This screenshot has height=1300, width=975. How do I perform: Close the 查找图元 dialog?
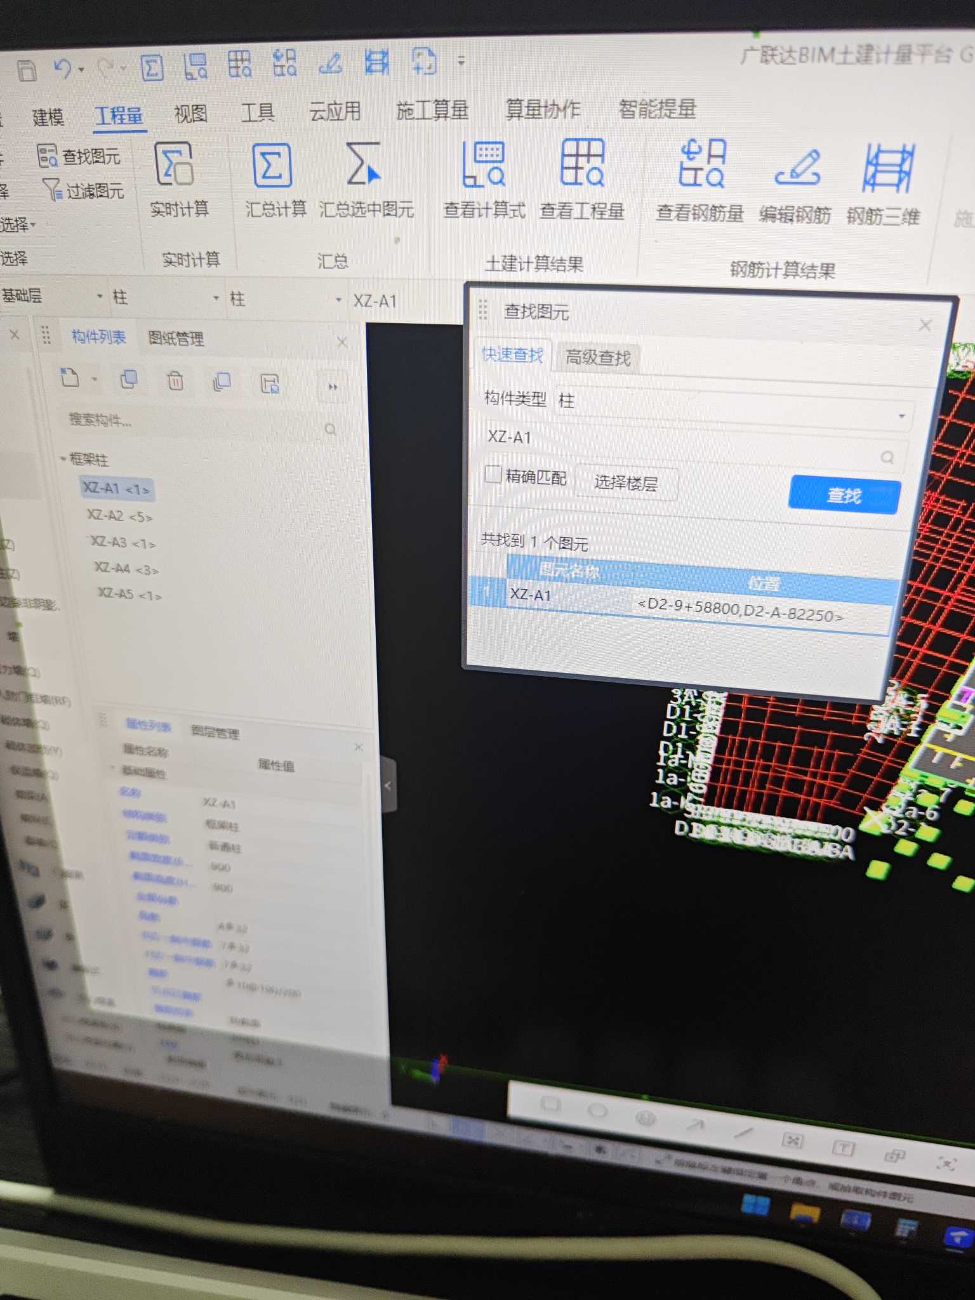click(x=925, y=326)
